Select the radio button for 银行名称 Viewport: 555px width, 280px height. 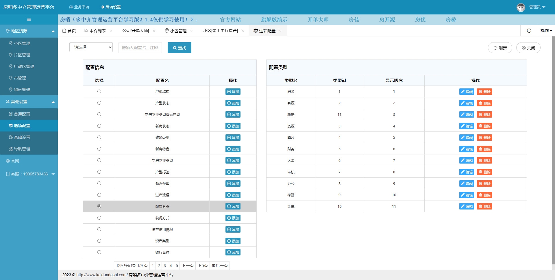tap(99, 252)
